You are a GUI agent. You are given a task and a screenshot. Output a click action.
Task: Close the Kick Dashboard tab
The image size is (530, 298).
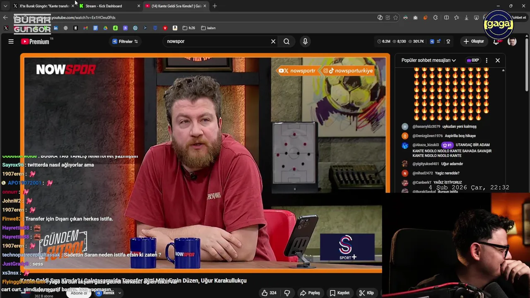coord(139,6)
